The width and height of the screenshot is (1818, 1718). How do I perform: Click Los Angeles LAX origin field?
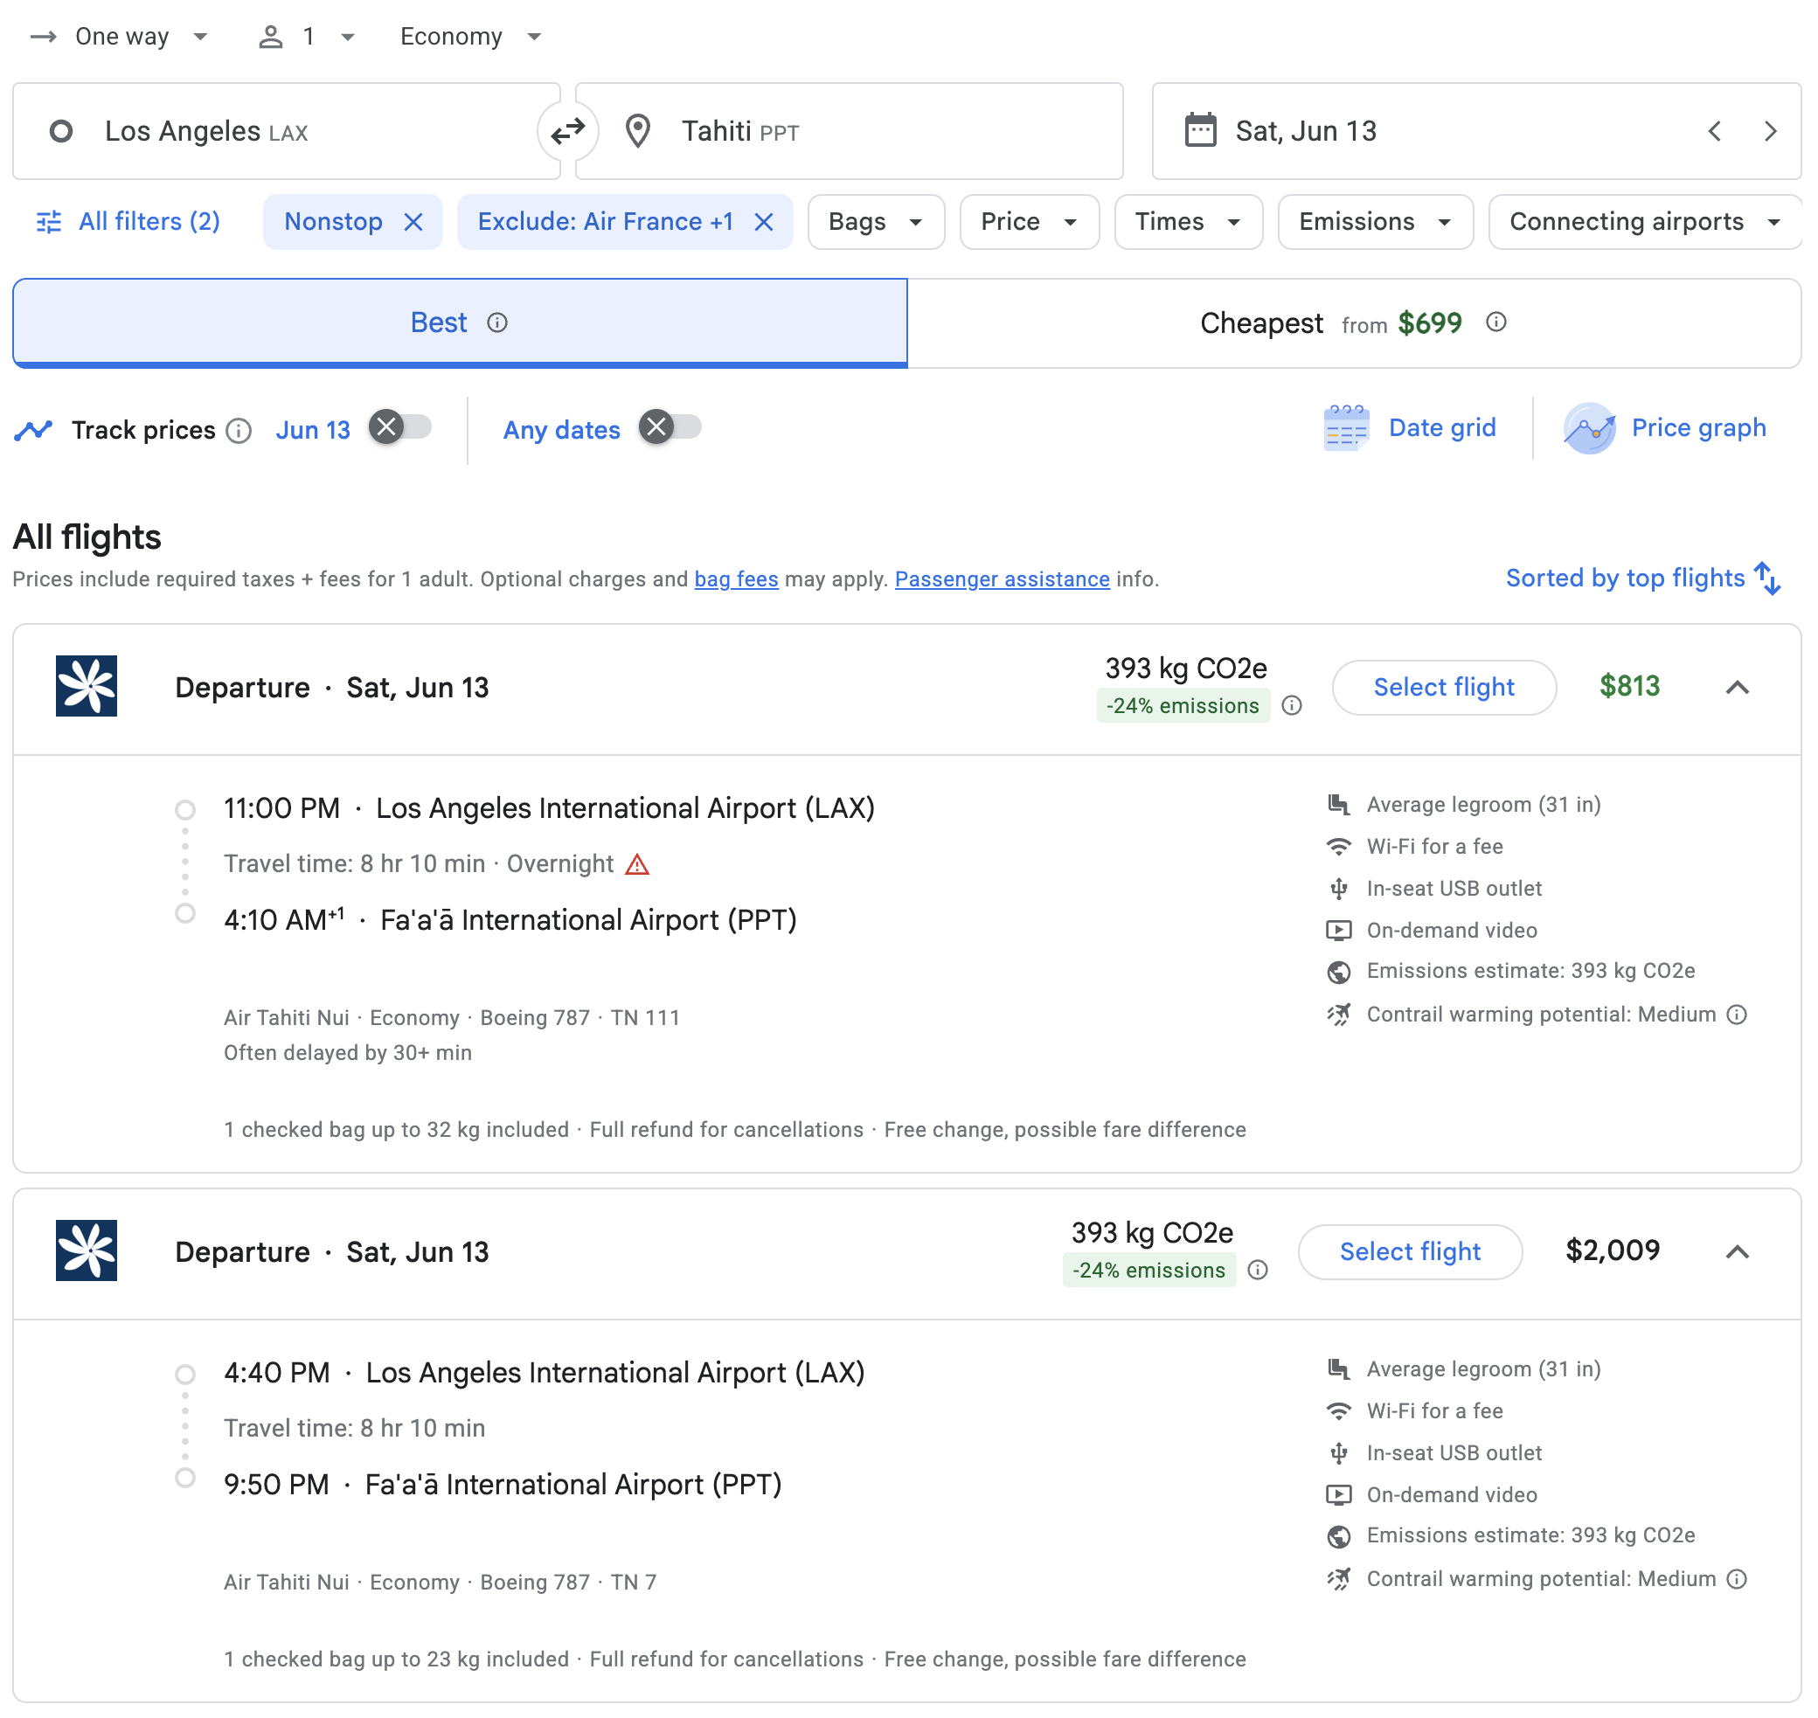pos(286,131)
